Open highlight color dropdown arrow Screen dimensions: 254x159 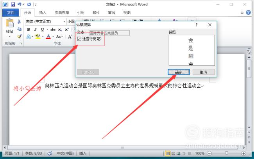[x=43, y=37]
